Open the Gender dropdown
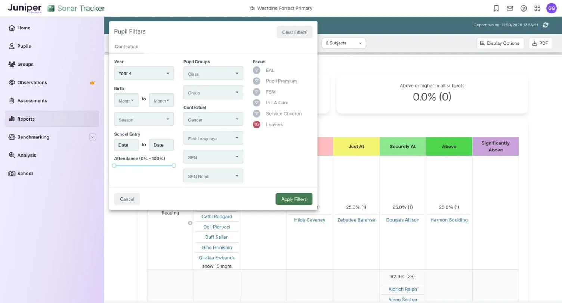 213,119
